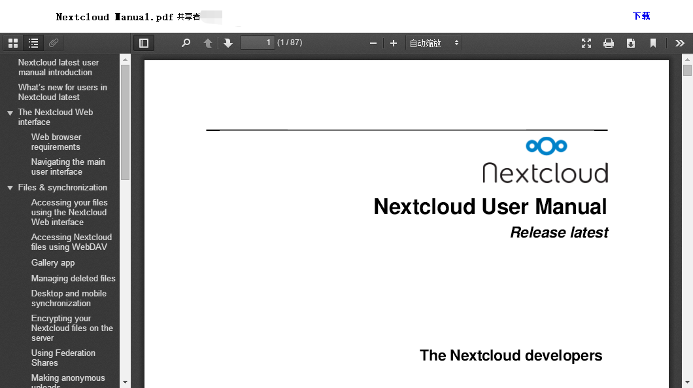Click the document scrollbar up arrow
The width and height of the screenshot is (693, 388).
(687, 60)
